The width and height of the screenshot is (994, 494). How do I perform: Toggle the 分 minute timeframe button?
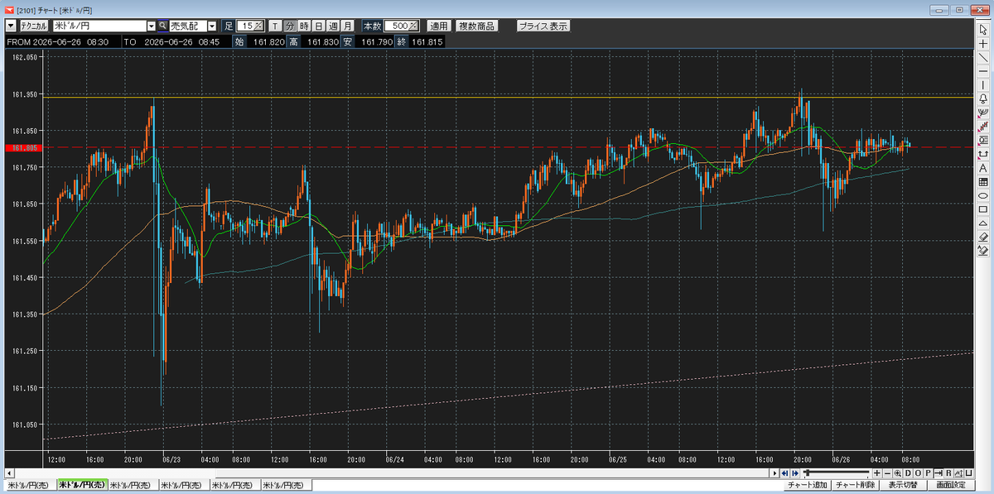coord(290,26)
